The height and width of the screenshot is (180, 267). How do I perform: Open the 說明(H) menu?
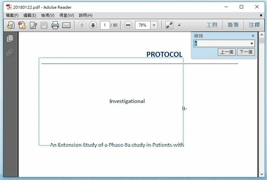86,15
